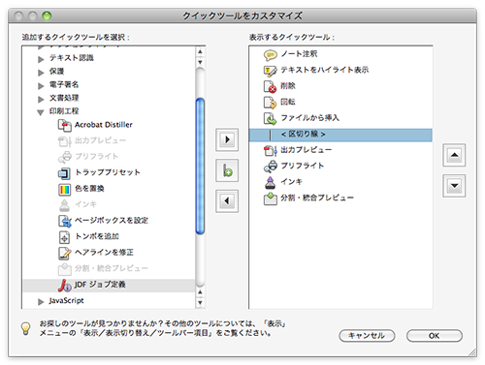The image size is (485, 365).
Task: Select the トンボを追加 label
Action: click(x=97, y=236)
